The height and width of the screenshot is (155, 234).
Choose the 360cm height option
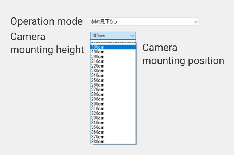click(113, 132)
